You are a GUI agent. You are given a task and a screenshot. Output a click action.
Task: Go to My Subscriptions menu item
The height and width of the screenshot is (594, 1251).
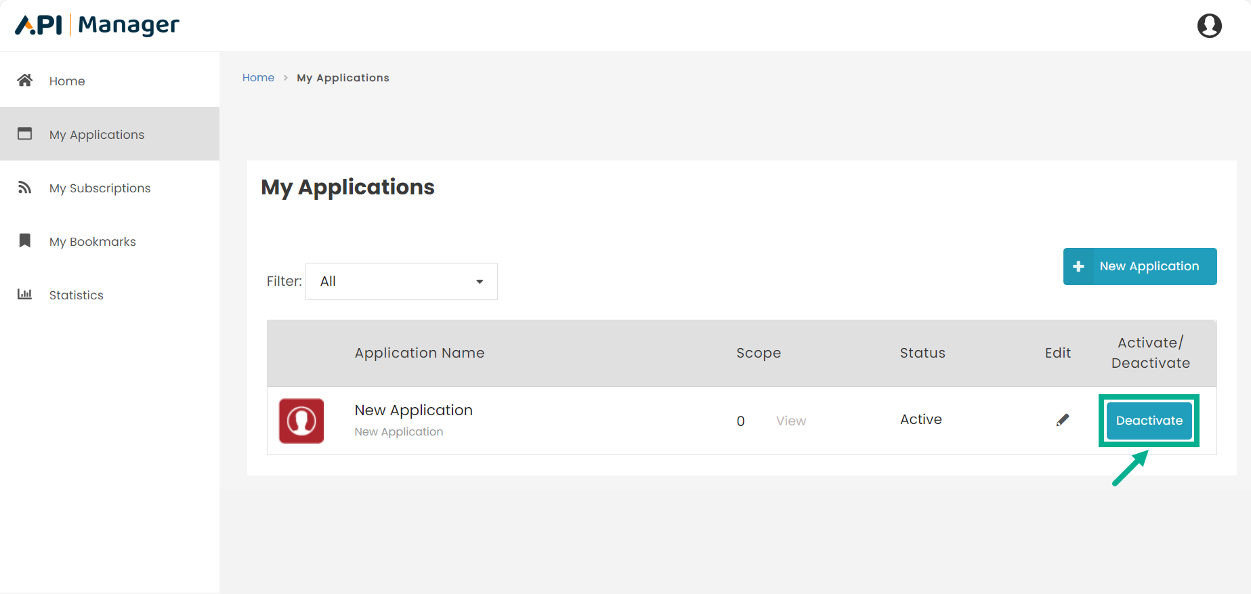(x=100, y=188)
